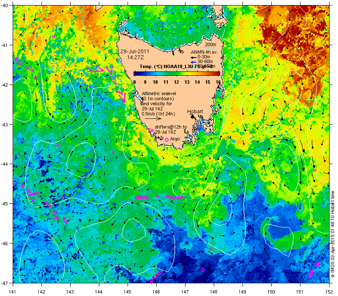The image size is (338, 296).
Task: Click longitude axis label 147
Action: [185, 292]
